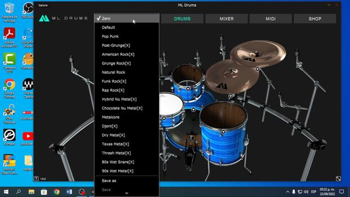Open the Options menu in title bar
Viewport: 350px width, 197px height.
pyautogui.click(x=43, y=5)
